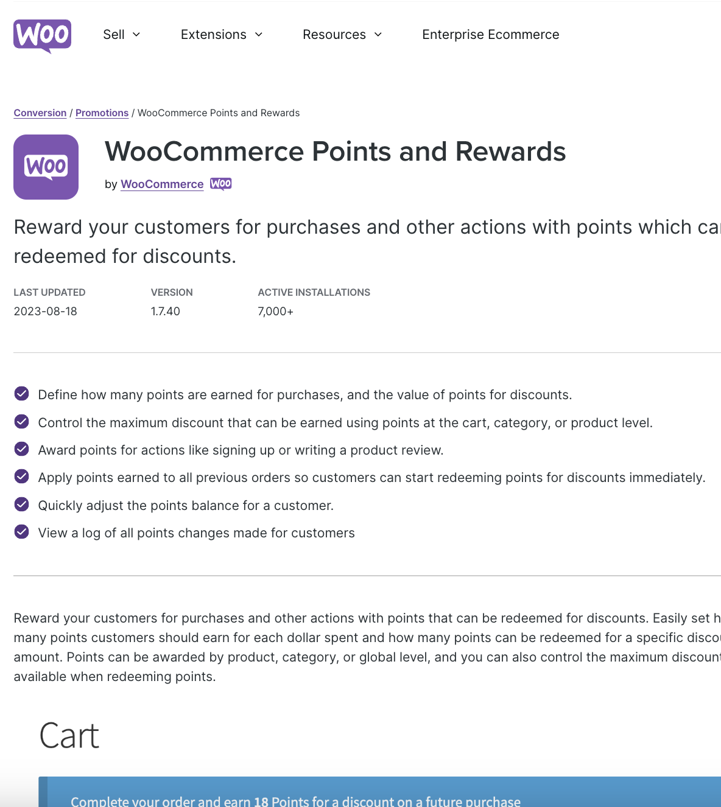The width and height of the screenshot is (721, 807).
Task: Toggle the check next to adjusting customer points balance
Action: (21, 504)
